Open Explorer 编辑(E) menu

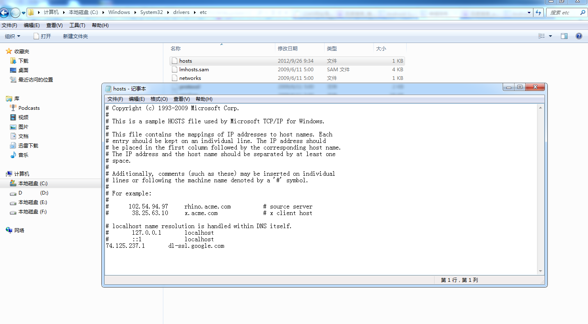click(x=32, y=25)
